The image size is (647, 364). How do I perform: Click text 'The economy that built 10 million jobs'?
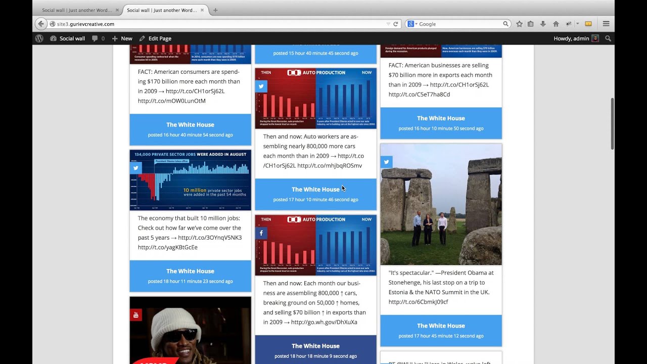coord(189,218)
